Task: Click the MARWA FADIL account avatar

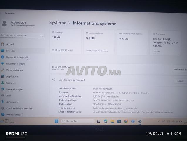Action: [4, 24]
